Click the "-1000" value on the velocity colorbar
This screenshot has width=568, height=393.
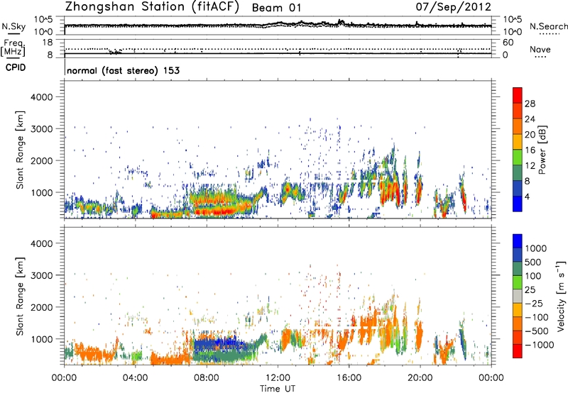(x=540, y=345)
